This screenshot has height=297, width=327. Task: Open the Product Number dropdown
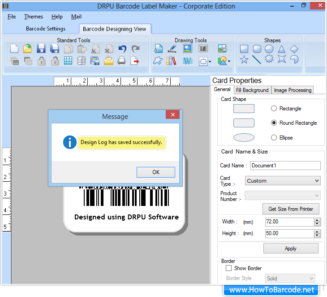(283, 196)
